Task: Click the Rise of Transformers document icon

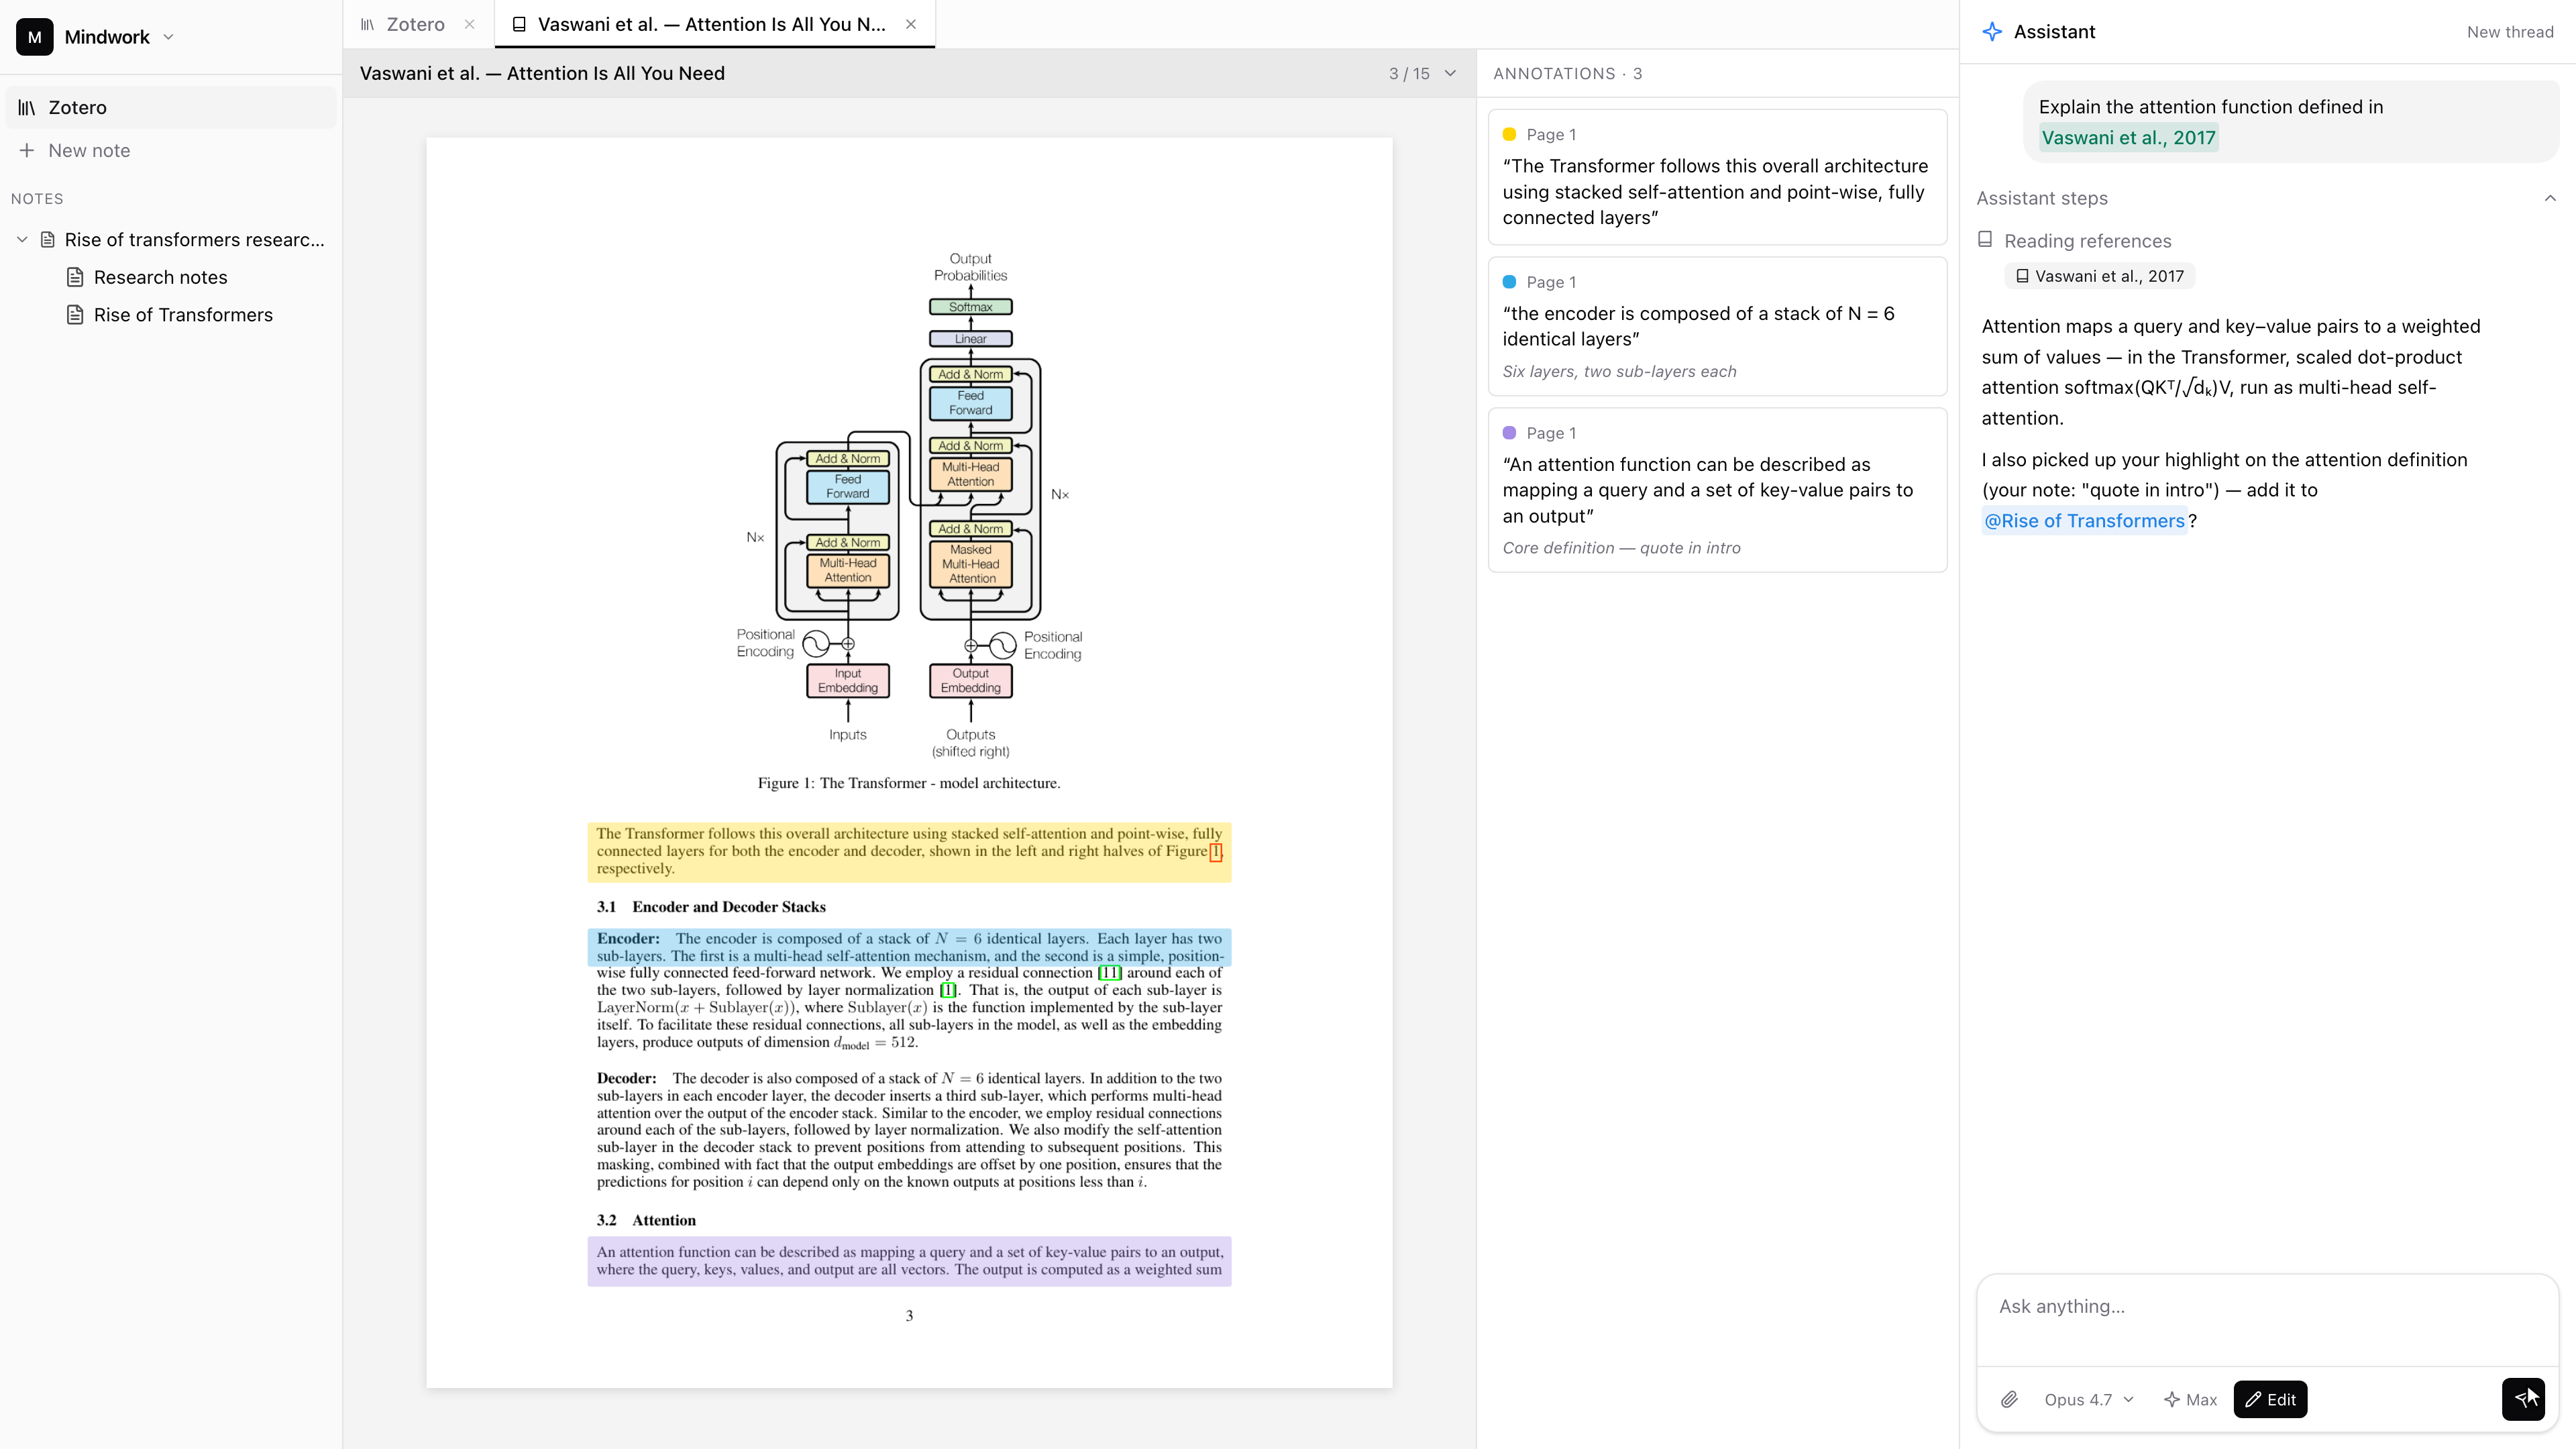Action: click(x=75, y=315)
